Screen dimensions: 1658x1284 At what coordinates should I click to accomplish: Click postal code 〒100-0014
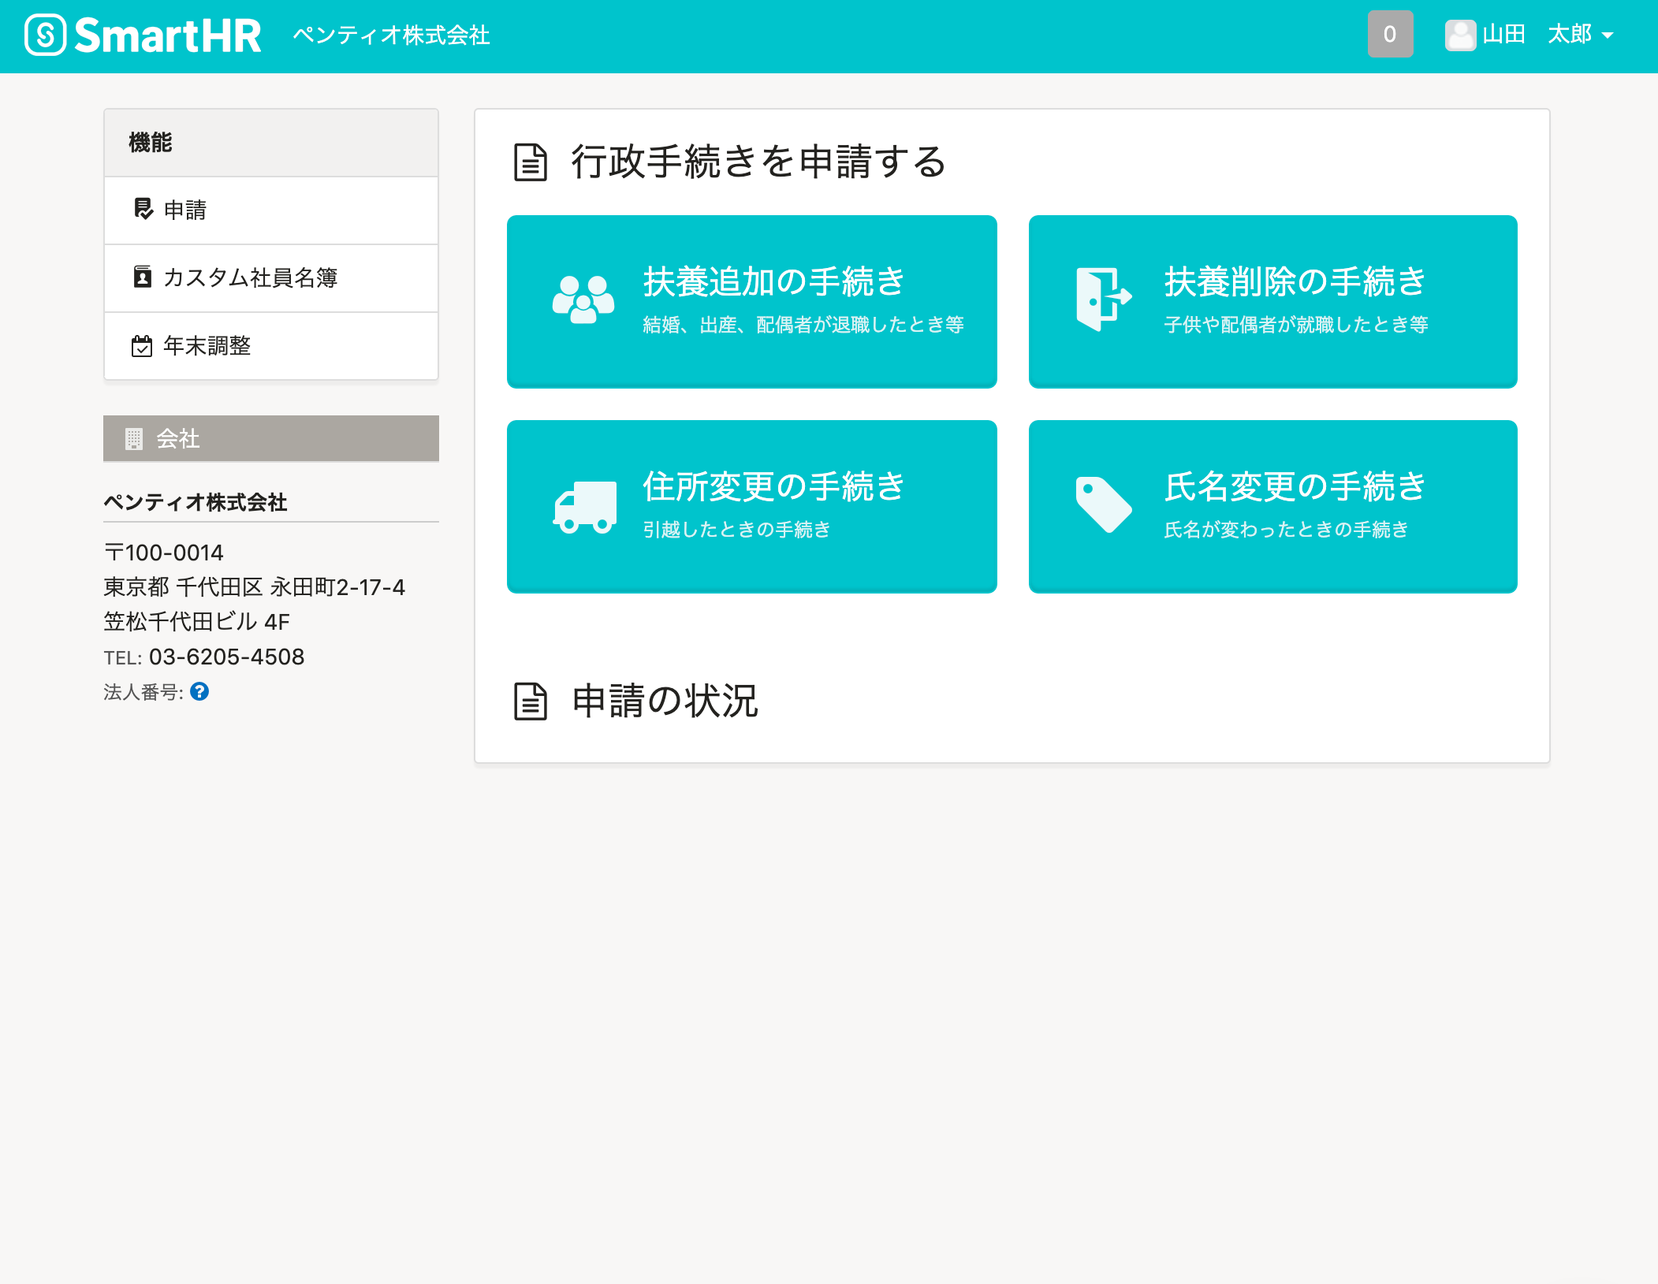[164, 553]
